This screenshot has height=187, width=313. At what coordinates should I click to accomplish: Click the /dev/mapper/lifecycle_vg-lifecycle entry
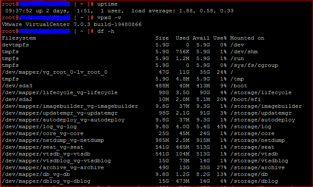pyautogui.click(x=60, y=92)
